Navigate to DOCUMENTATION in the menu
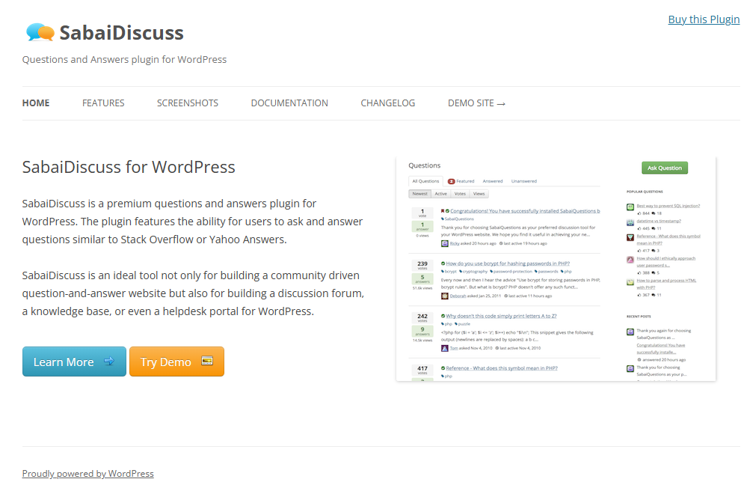This screenshot has width=750, height=488. [289, 103]
